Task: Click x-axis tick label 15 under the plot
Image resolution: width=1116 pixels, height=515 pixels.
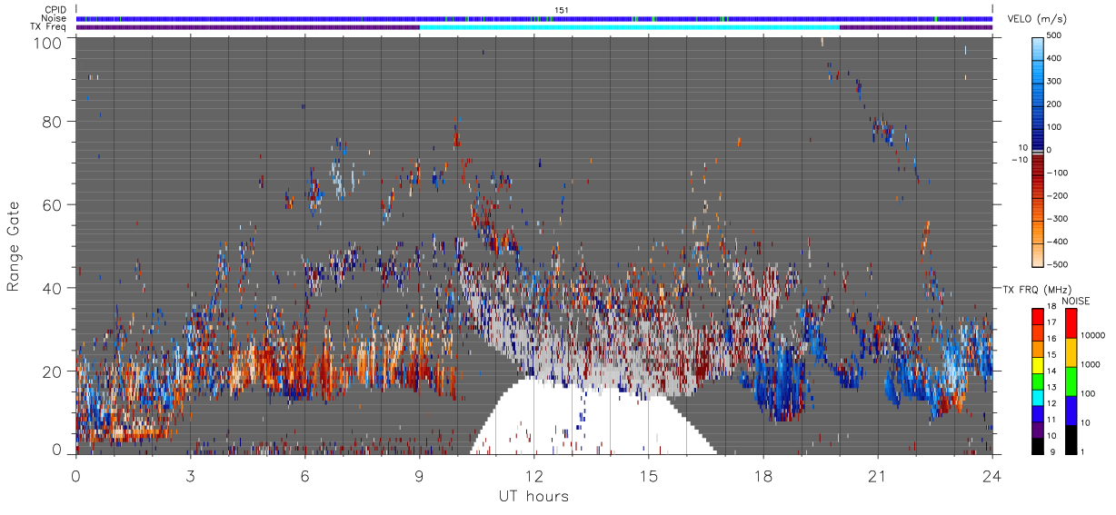Action: [649, 476]
